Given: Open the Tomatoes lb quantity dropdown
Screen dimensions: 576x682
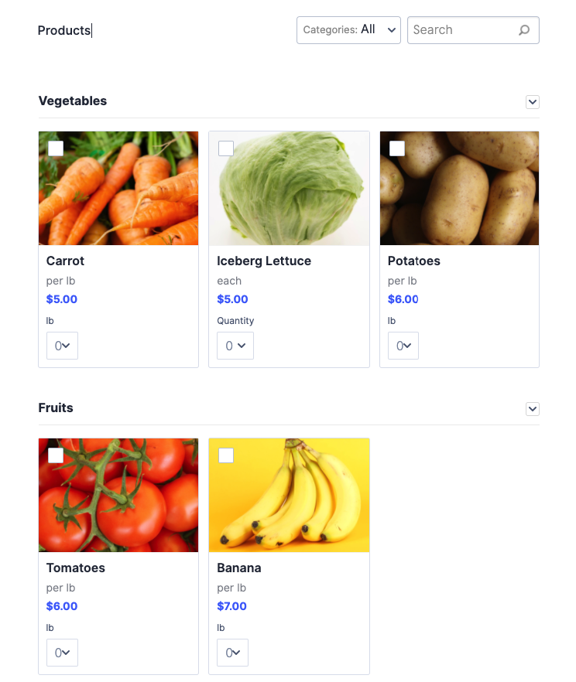Looking at the screenshot, I should 62,653.
